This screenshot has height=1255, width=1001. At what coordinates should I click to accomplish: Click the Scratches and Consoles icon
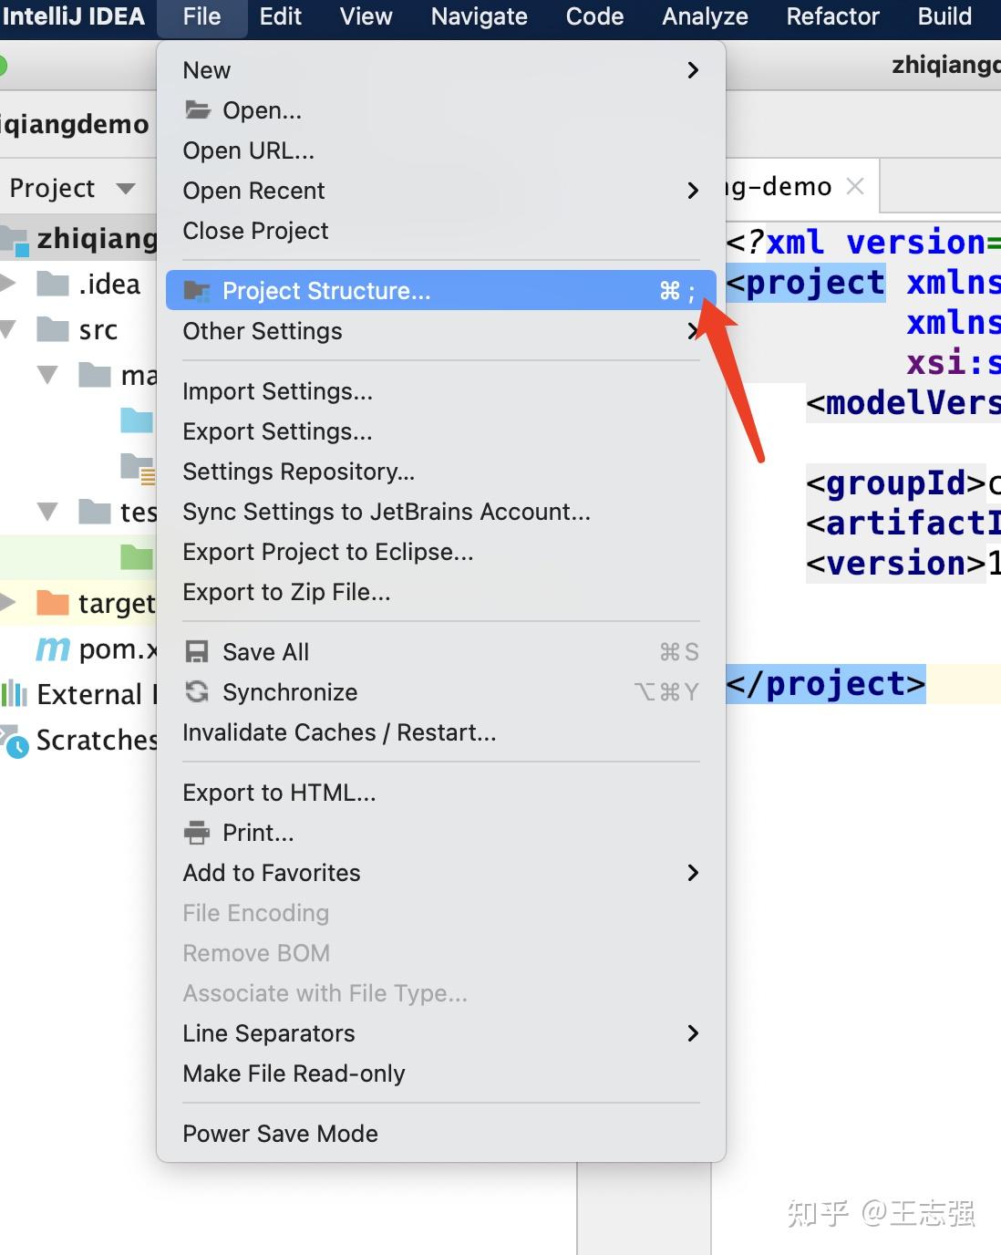coord(15,742)
